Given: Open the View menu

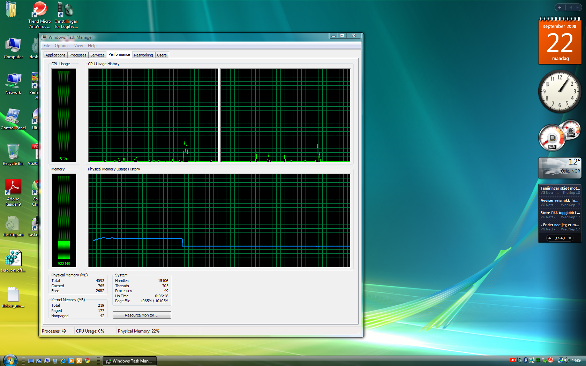Looking at the screenshot, I should [x=78, y=46].
